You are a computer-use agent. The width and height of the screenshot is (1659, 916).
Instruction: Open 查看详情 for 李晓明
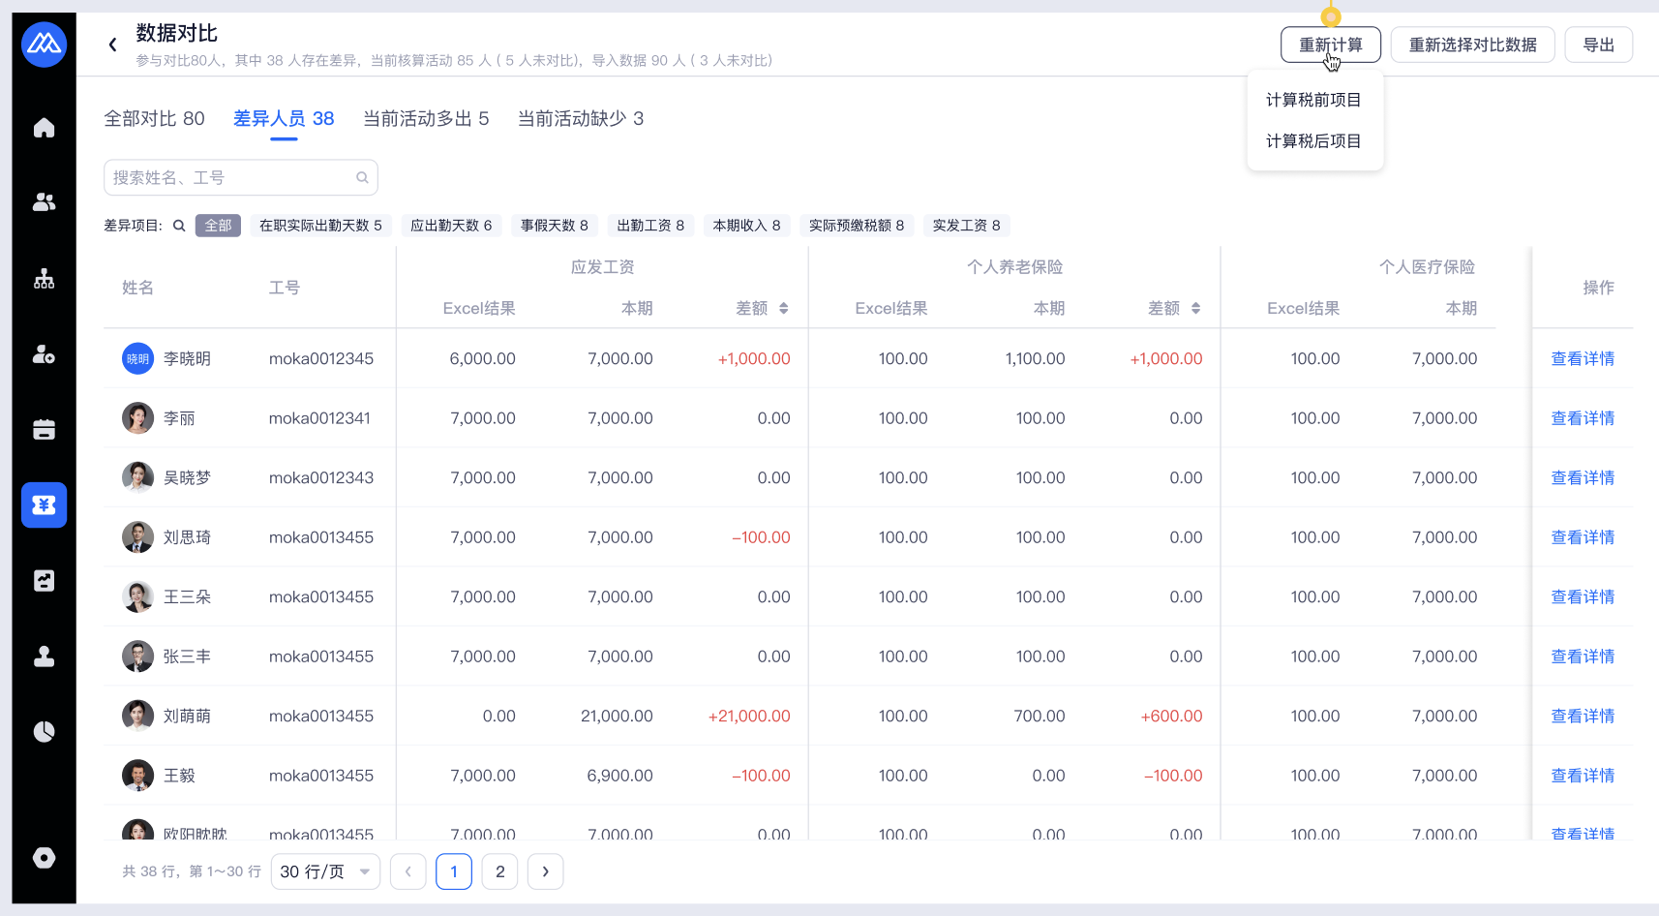pos(1583,358)
